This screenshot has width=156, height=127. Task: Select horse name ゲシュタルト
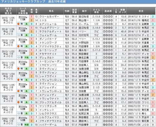coord(47,58)
